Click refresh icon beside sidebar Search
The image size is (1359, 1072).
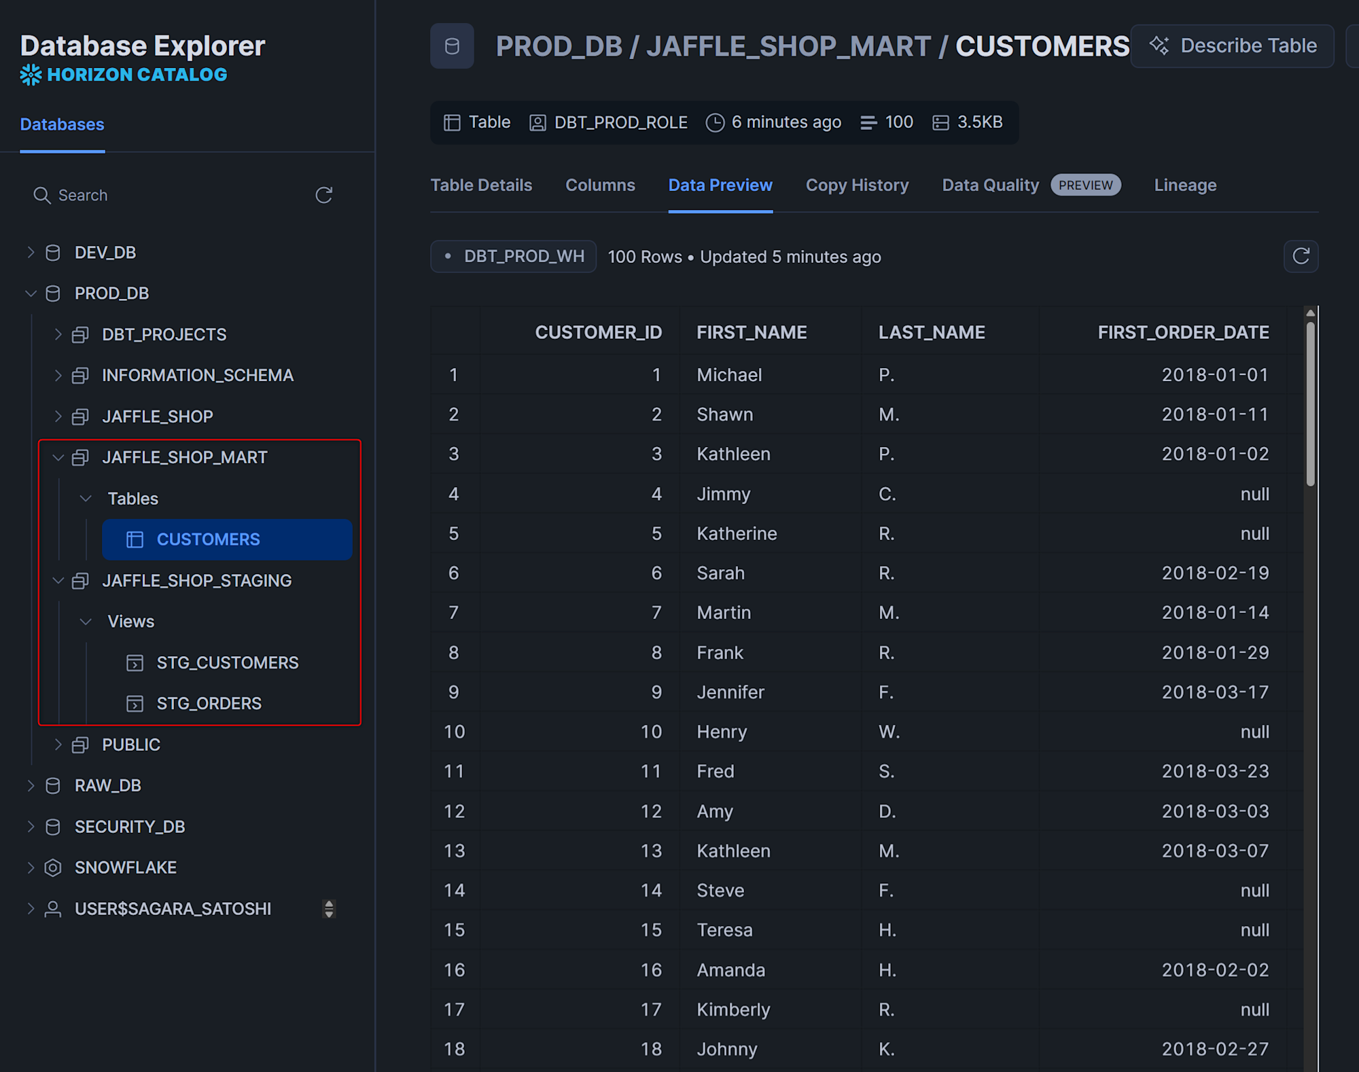click(323, 196)
